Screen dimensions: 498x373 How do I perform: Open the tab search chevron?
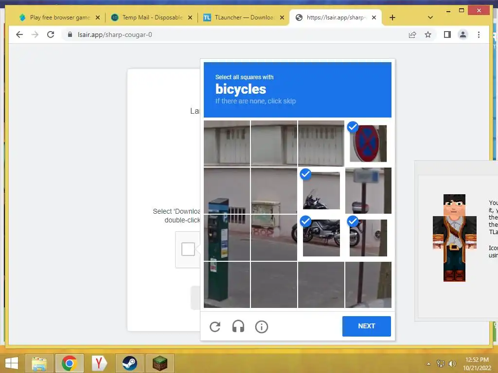tap(430, 17)
